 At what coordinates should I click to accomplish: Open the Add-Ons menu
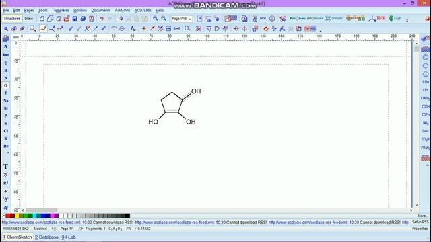tap(123, 11)
